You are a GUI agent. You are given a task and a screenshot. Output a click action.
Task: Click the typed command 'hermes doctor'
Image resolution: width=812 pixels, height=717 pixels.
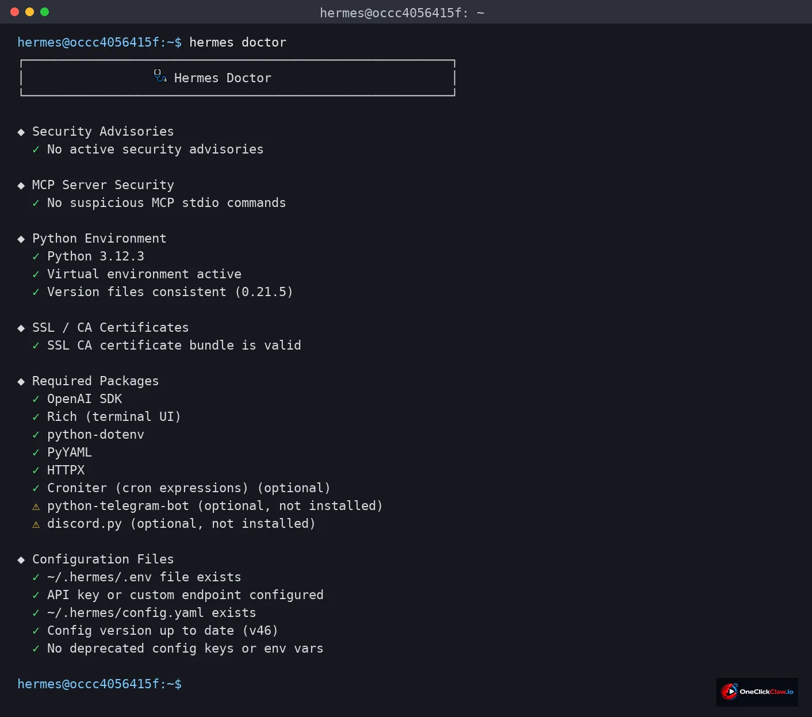[x=238, y=43]
